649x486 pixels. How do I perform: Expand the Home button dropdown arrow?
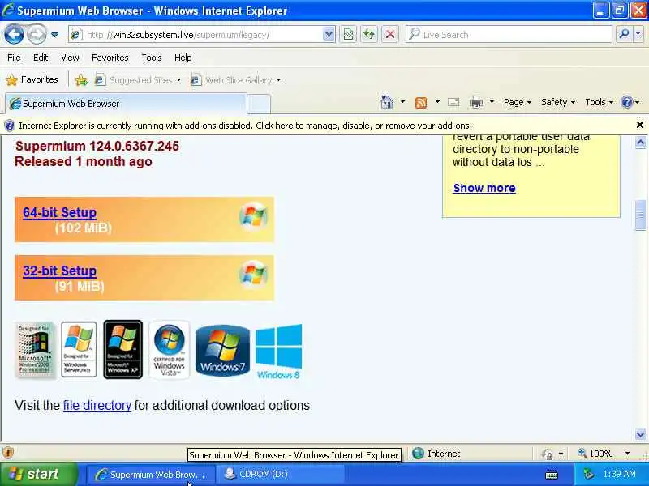[402, 102]
